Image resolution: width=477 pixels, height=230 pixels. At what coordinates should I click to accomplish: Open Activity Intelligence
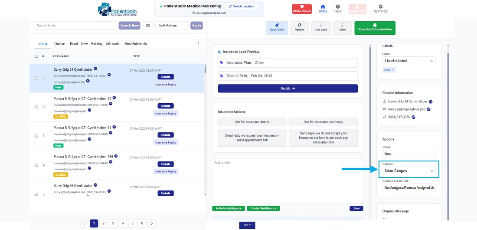(228, 208)
